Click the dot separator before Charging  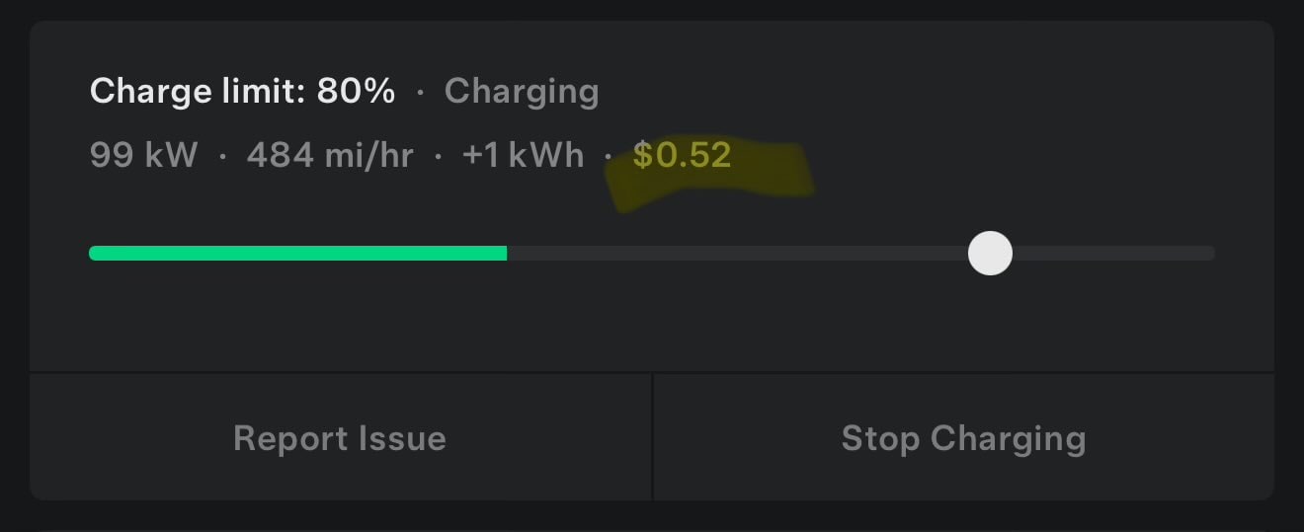click(x=421, y=93)
